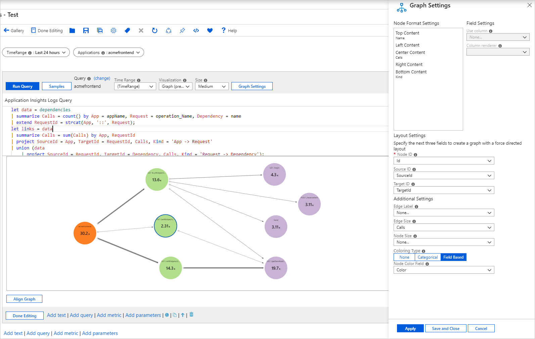Select Bottom Content in Node Format Settings
Viewport: 535px width, 339px height.
coord(411,72)
